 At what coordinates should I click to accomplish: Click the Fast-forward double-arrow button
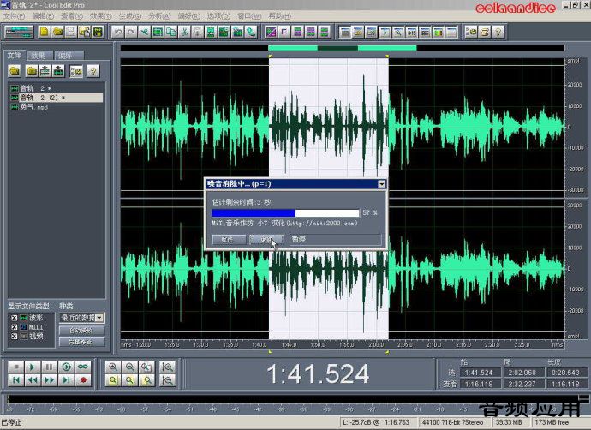(50, 379)
